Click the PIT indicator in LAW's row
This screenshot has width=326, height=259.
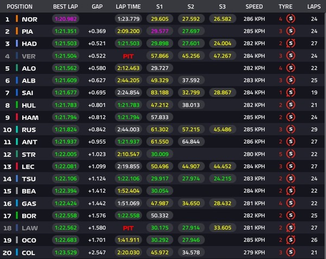(128, 228)
